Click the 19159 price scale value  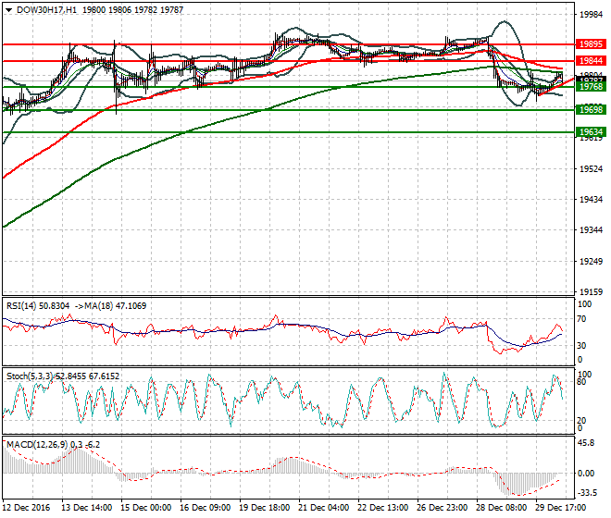click(x=592, y=291)
